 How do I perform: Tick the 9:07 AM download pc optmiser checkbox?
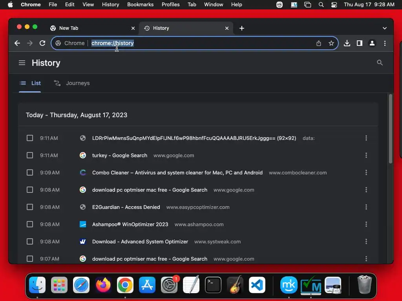tap(30, 259)
